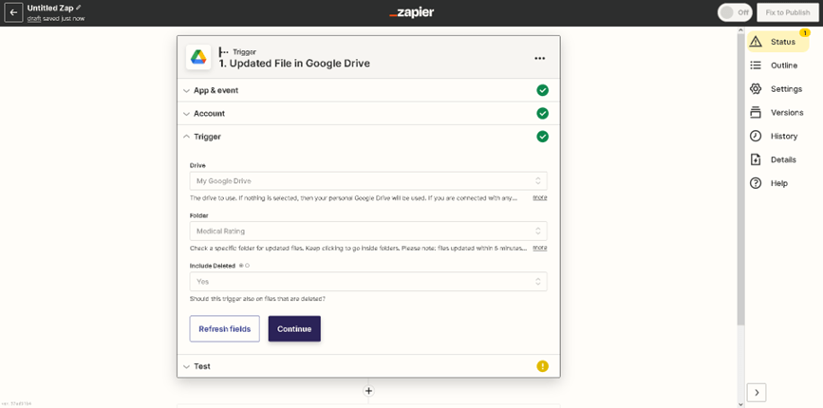This screenshot has width=823, height=408.
Task: Click the Include Deleted field label
Action: point(213,266)
